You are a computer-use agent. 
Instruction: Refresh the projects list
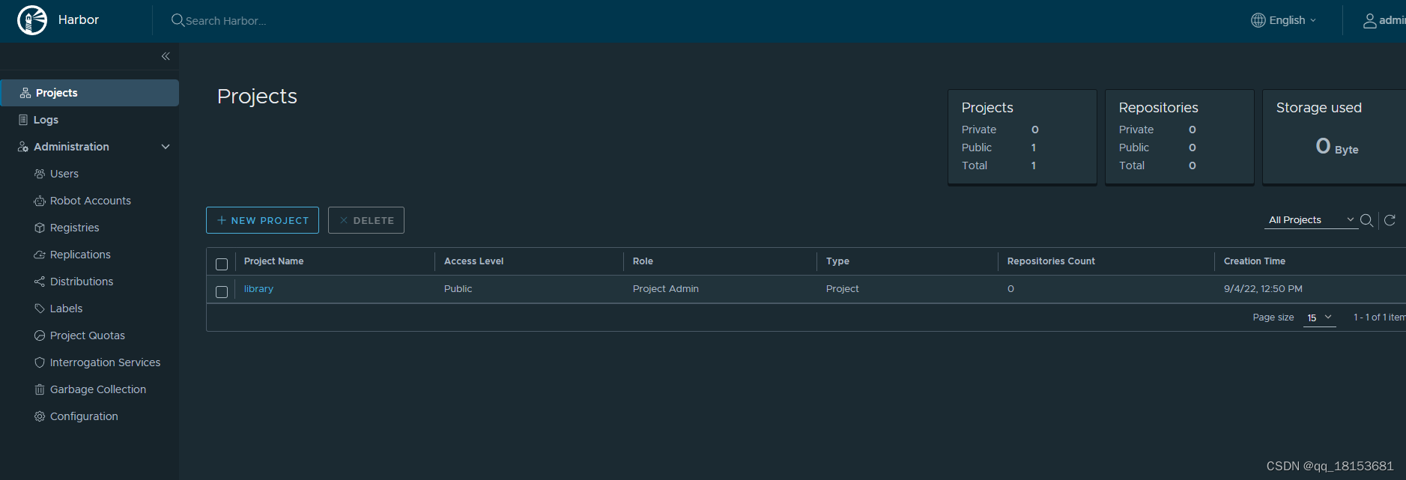click(x=1390, y=220)
